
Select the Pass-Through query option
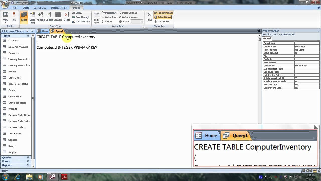point(81,17)
